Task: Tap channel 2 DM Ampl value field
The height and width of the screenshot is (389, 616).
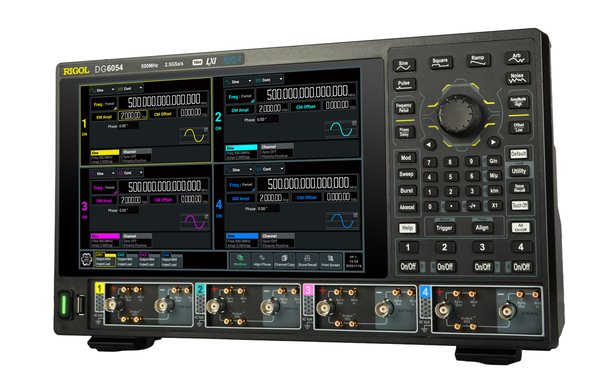Action: click(273, 108)
